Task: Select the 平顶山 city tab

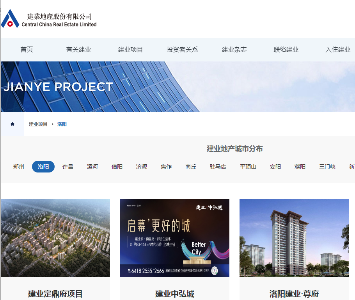Action: pos(248,167)
